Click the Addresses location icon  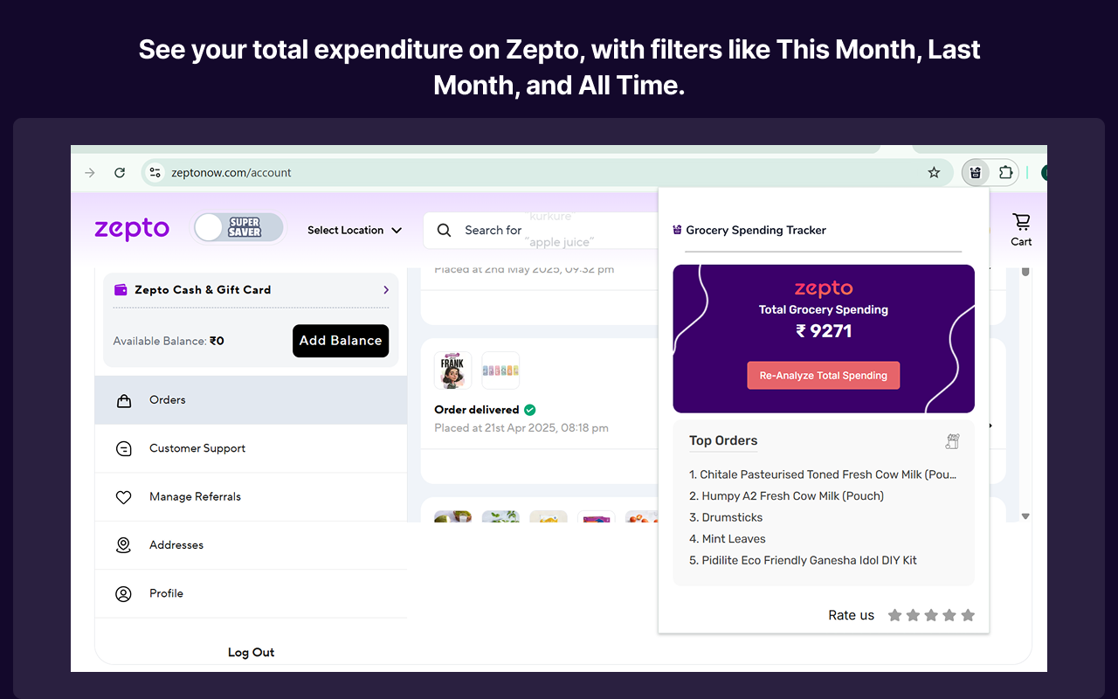[x=123, y=544]
